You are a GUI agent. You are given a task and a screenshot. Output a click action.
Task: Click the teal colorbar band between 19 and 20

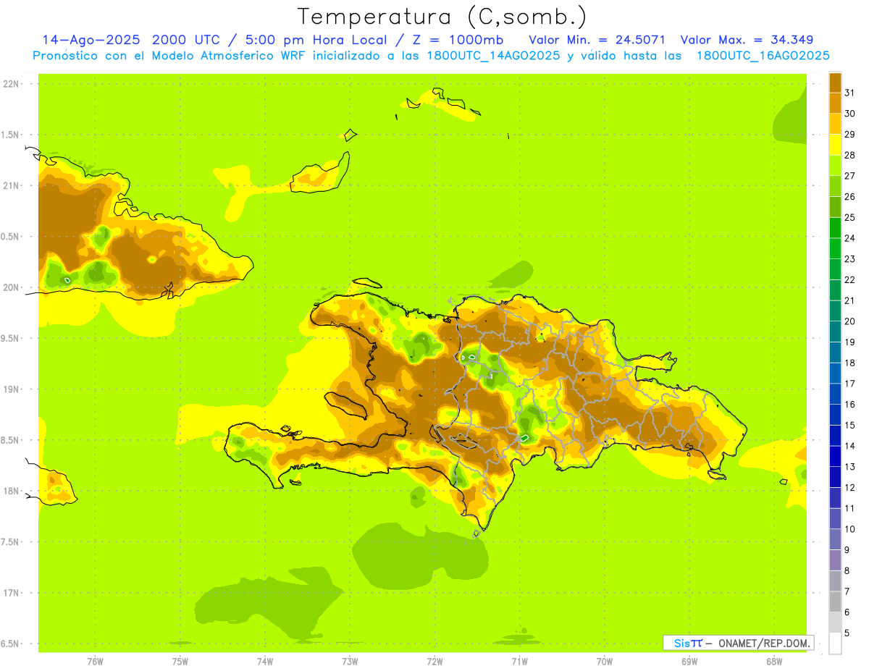(835, 332)
